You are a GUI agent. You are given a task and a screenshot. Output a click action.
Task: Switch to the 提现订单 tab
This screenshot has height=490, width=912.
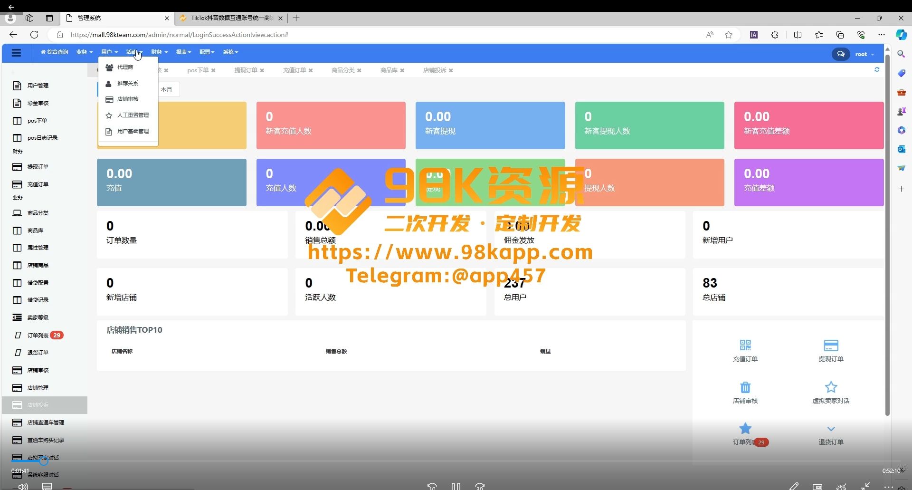pyautogui.click(x=246, y=70)
